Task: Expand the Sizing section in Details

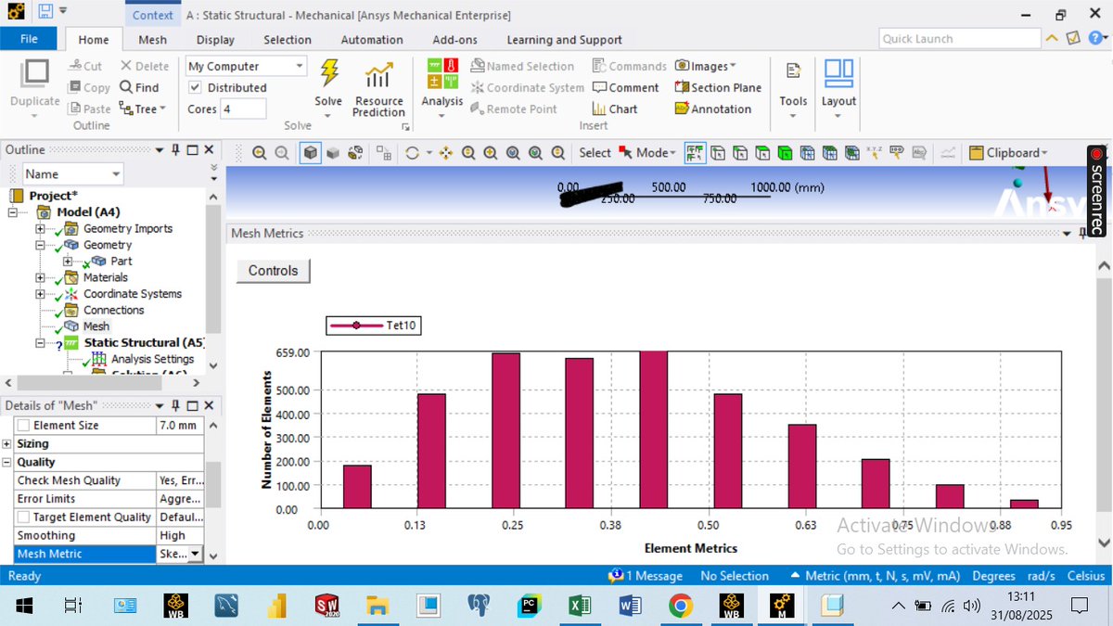Action: 7,443
